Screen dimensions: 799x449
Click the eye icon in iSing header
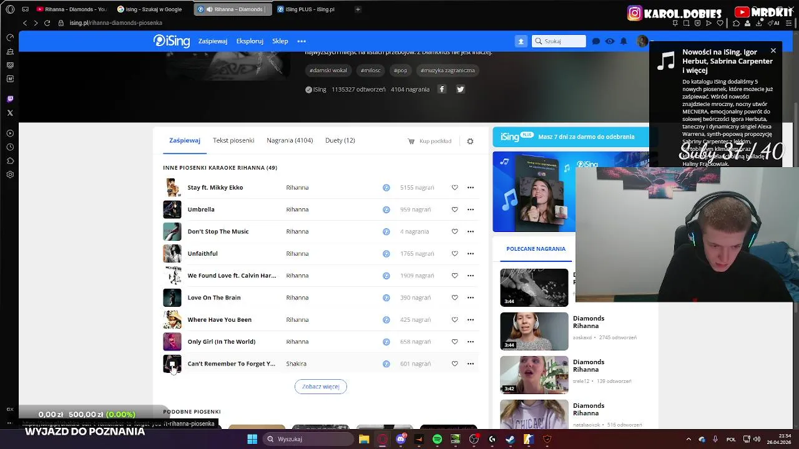click(610, 41)
